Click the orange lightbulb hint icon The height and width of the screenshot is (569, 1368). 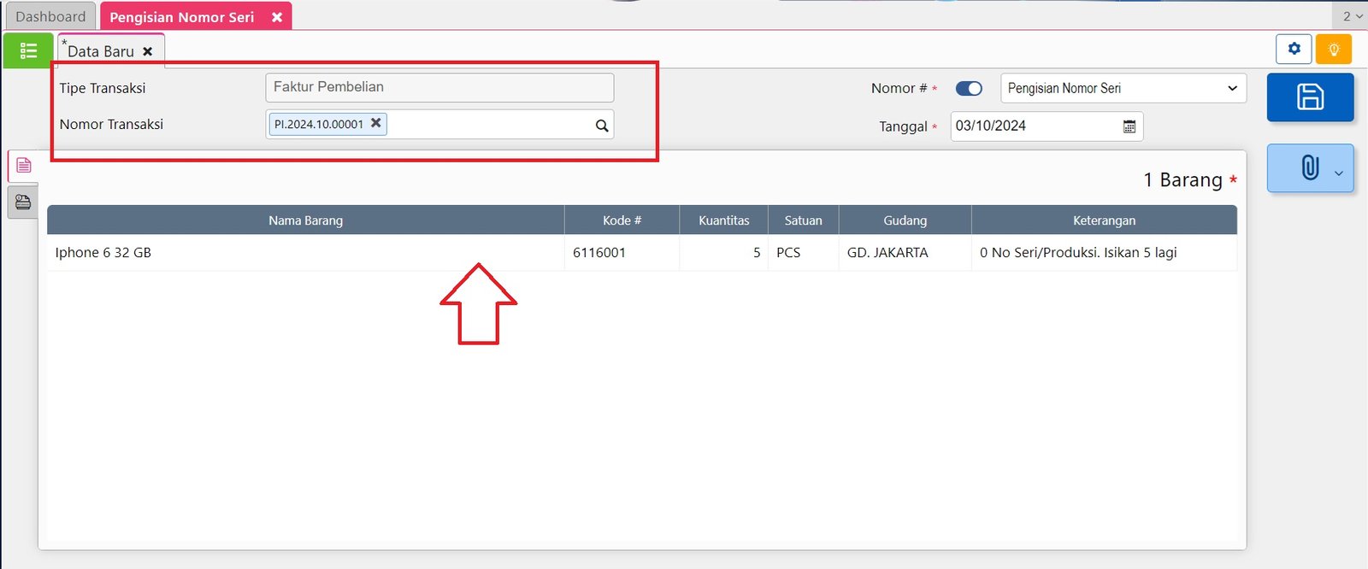tap(1333, 49)
